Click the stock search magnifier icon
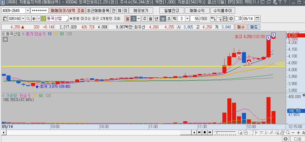 (x=28, y=19)
